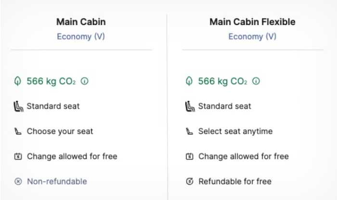Click the Non-refundable text
The image size is (337, 200).
pos(57,181)
